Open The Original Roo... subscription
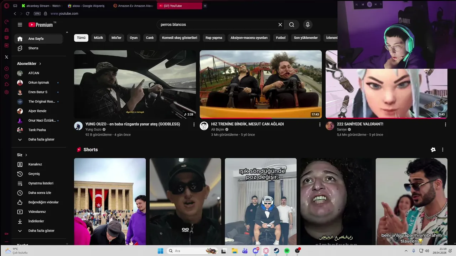The height and width of the screenshot is (256, 456). click(39, 101)
